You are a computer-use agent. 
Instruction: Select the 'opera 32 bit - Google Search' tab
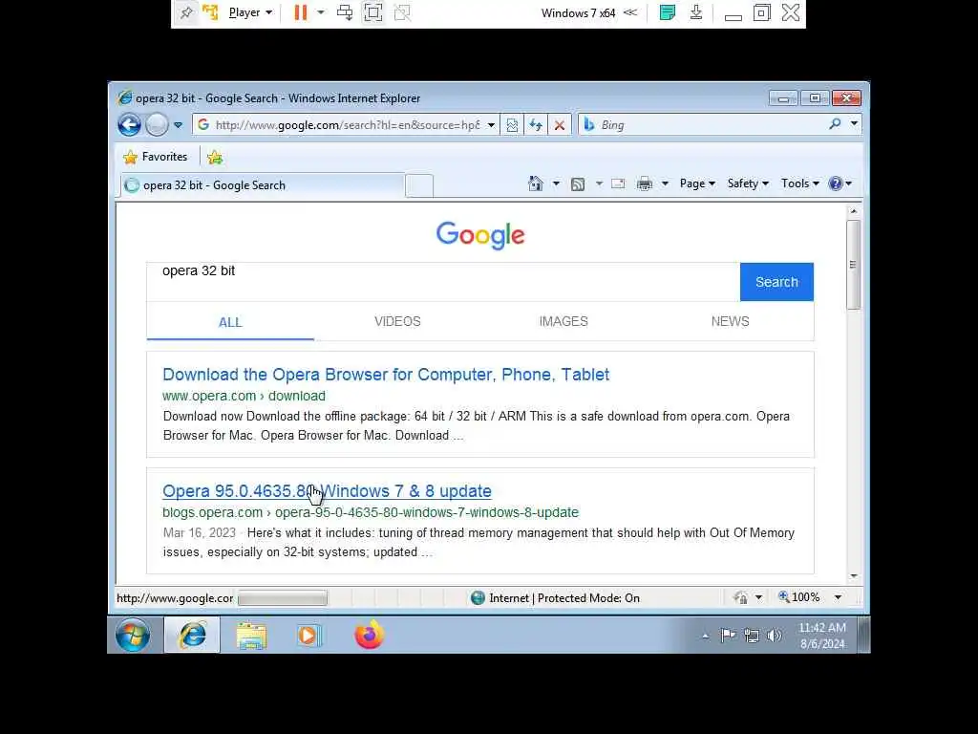(262, 185)
